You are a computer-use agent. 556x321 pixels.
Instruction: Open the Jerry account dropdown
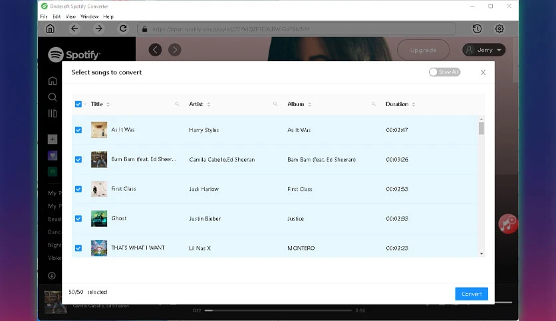484,50
